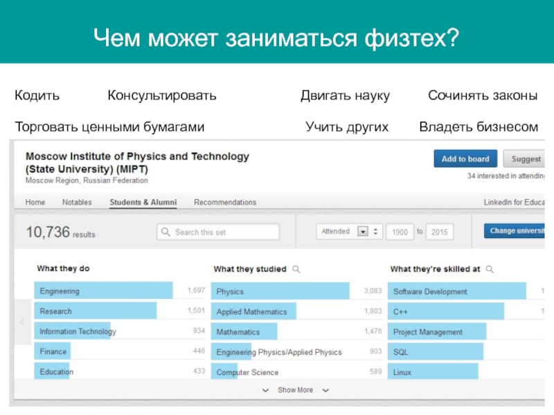This screenshot has height=415, width=554.
Task: Click the Suggest button
Action: pos(525,159)
